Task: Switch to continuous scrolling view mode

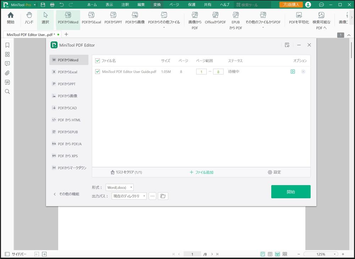Action: 277,254
